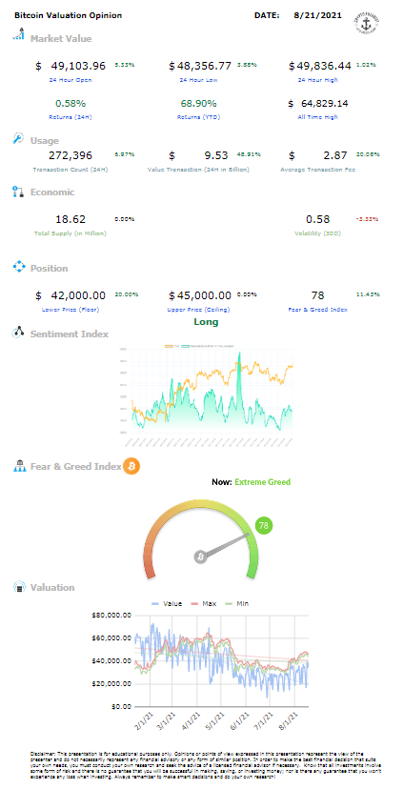
Task: Click the 42,000.00 floor price value
Action: [x=78, y=294]
